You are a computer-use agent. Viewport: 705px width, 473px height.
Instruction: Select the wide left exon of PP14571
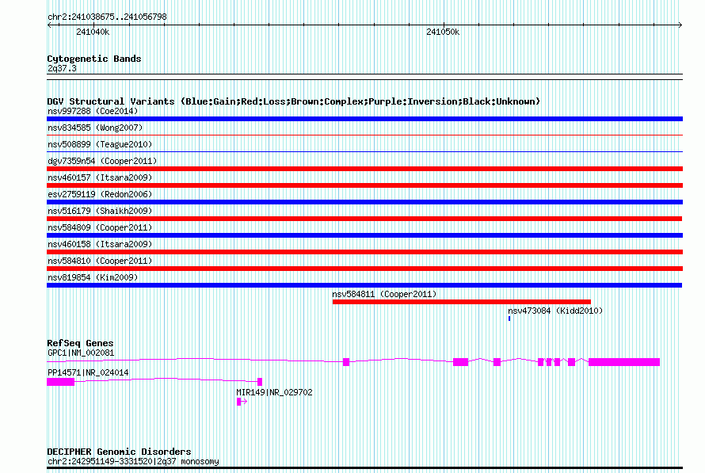click(x=61, y=382)
